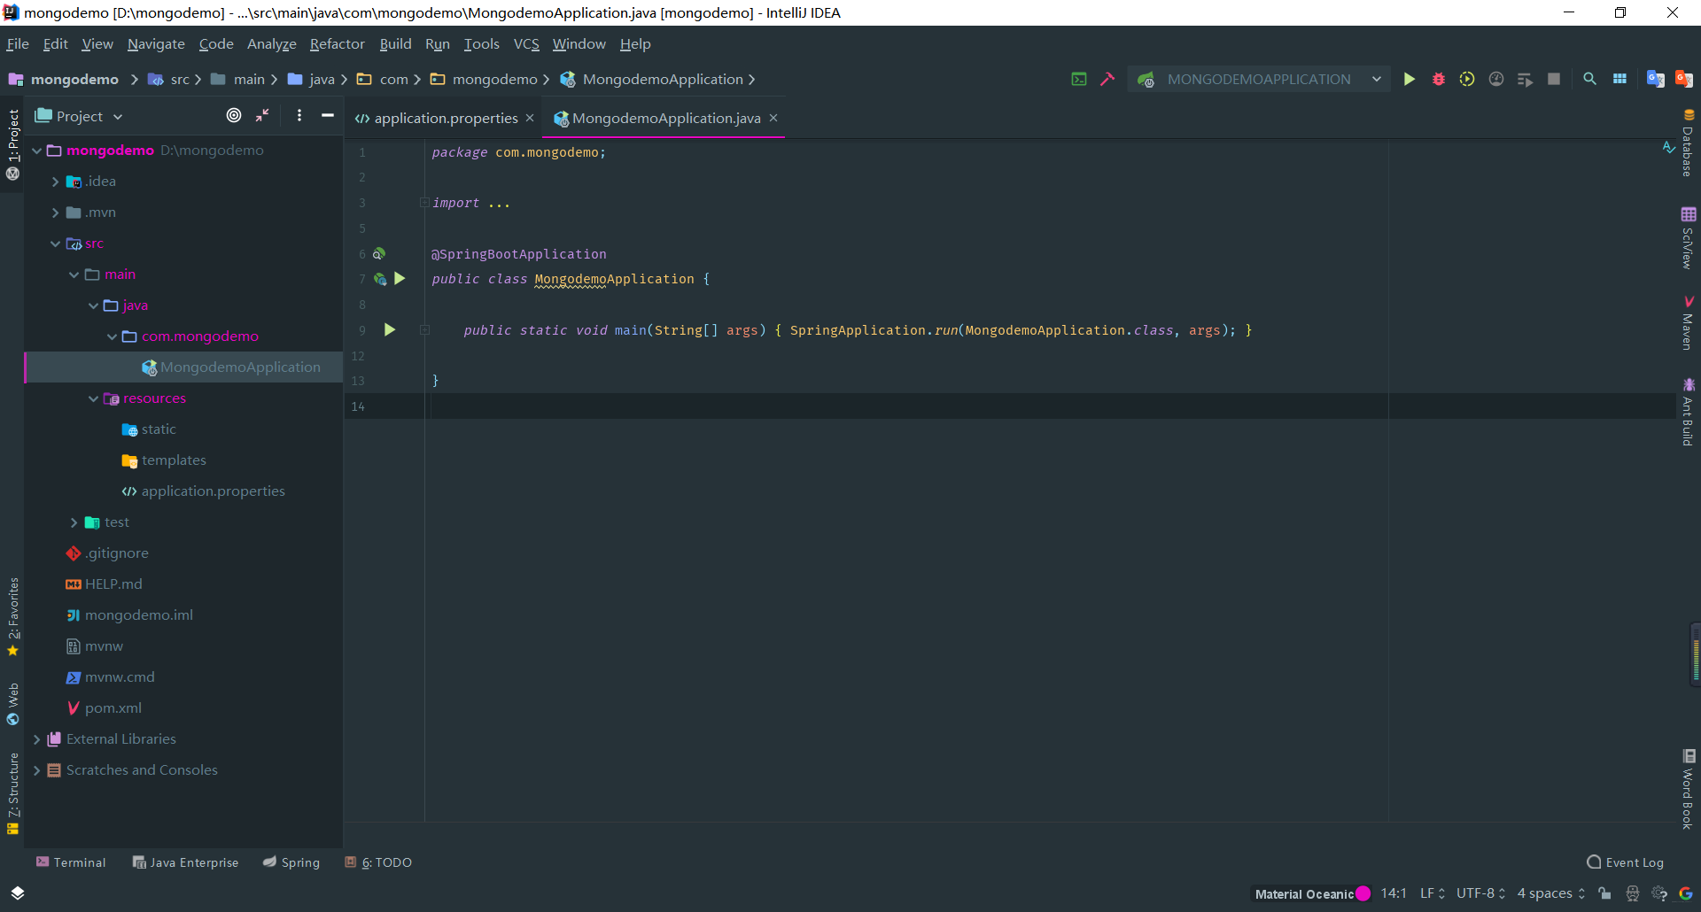Click the Debug bug icon
This screenshot has height=912, width=1701.
pos(1439,80)
